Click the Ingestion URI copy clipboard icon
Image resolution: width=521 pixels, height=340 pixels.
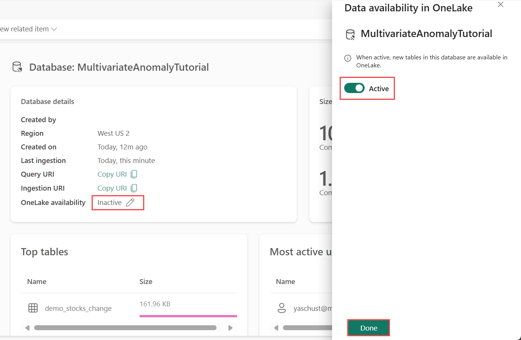click(x=134, y=188)
